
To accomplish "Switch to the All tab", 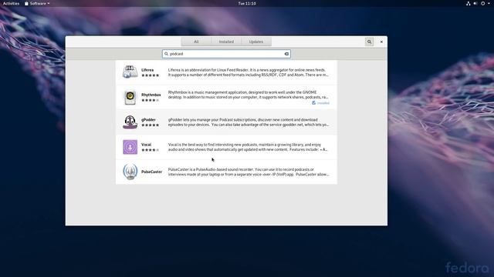I will coord(196,42).
